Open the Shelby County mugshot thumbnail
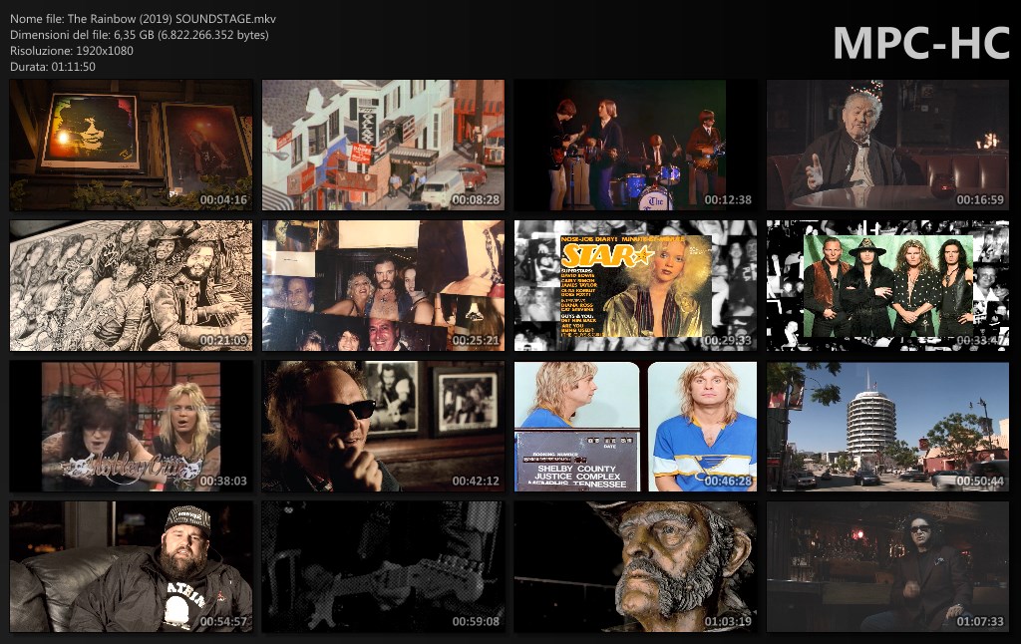1021x644 pixels. [635, 426]
